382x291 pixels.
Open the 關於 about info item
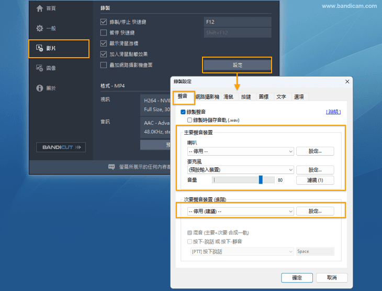click(x=46, y=88)
